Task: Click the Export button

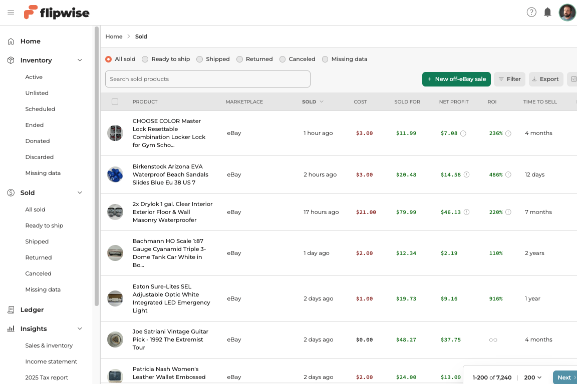Action: (x=546, y=79)
